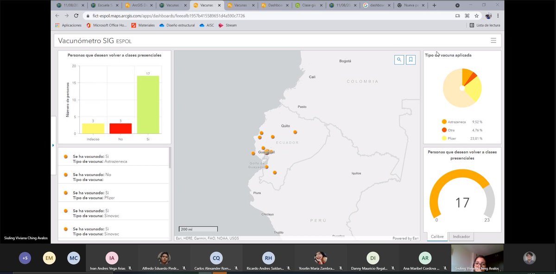Click the map point east of Quito
Screen dimensions: 556x274
pyautogui.click(x=295, y=132)
